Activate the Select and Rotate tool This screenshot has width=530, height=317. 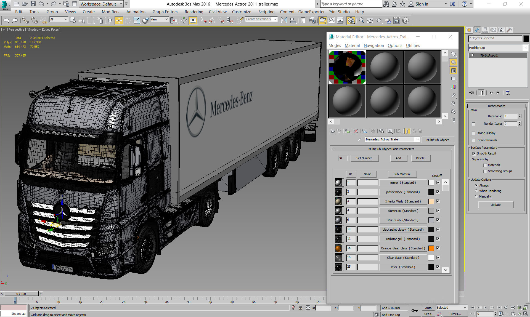coord(128,20)
